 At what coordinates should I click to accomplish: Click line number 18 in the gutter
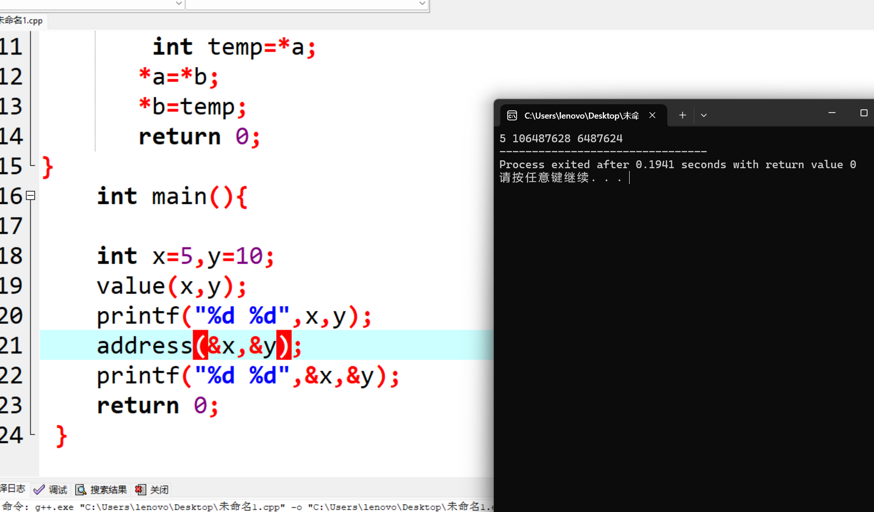(11, 256)
